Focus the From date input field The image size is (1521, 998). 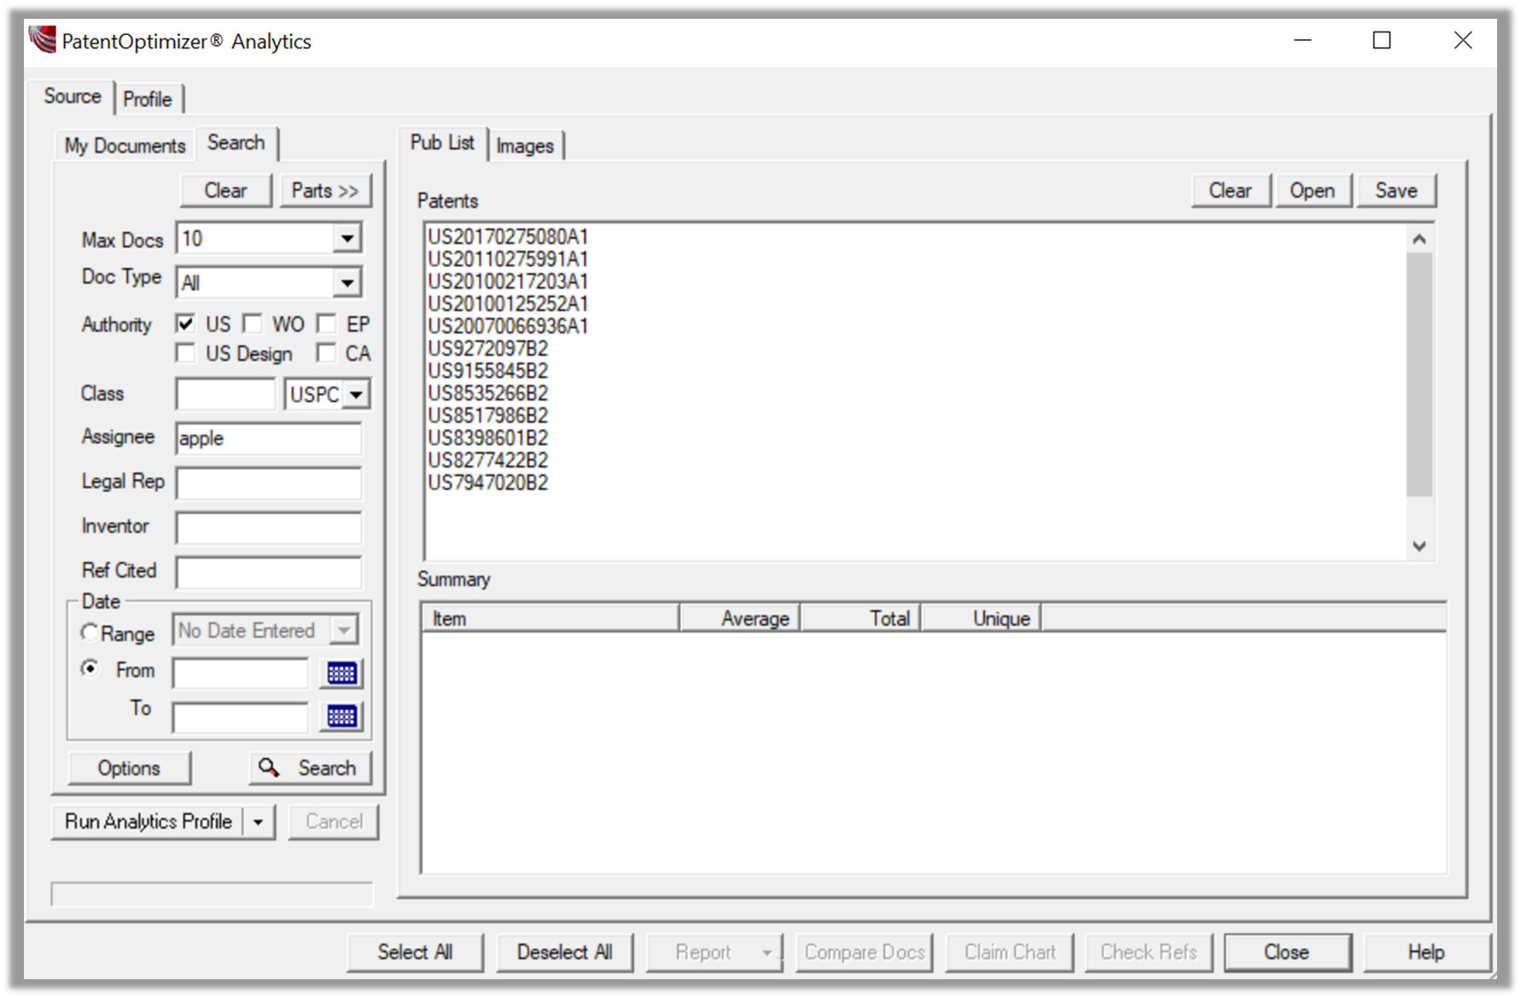[241, 674]
